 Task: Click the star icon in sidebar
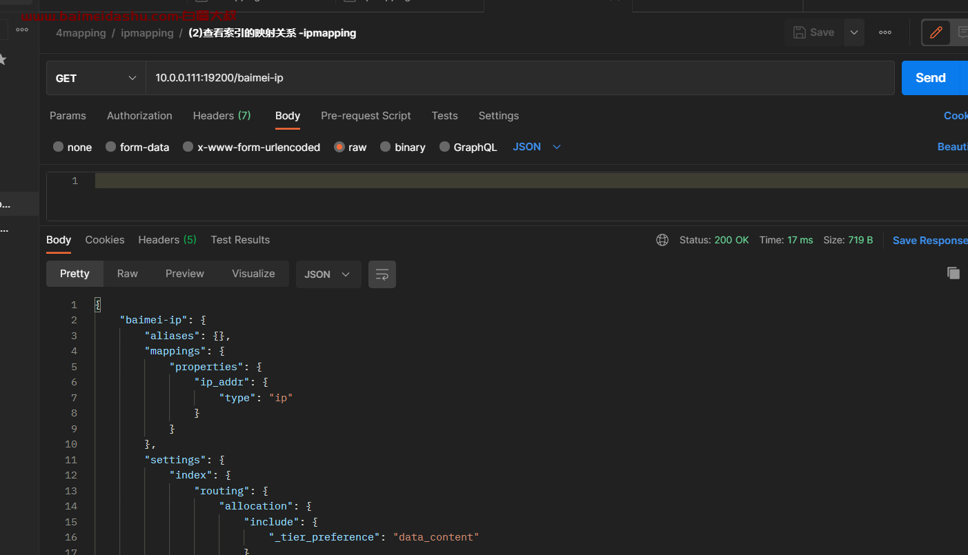[2, 60]
